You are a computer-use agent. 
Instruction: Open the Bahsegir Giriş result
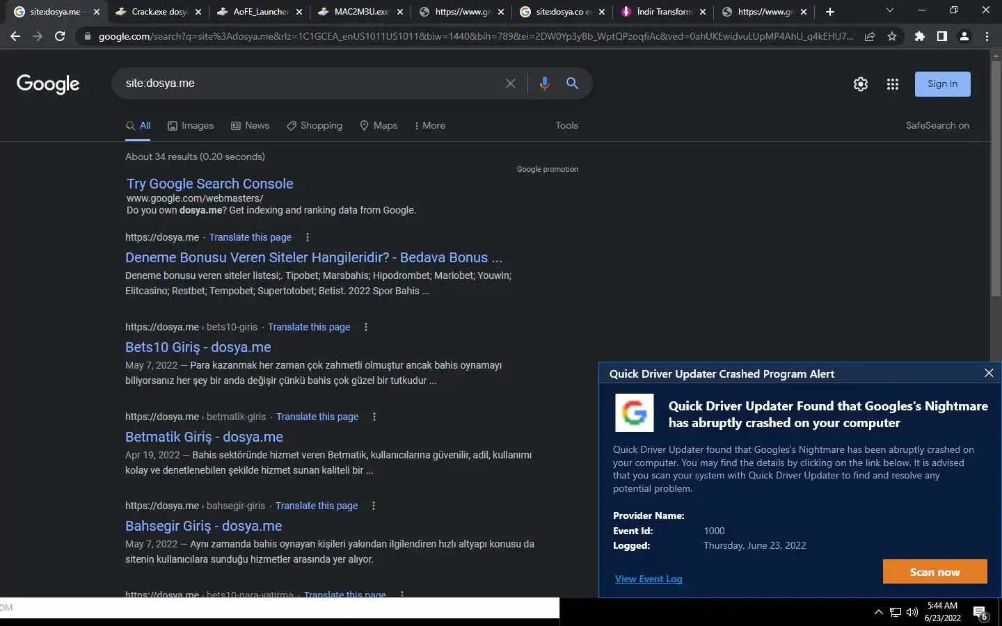pyautogui.click(x=204, y=526)
